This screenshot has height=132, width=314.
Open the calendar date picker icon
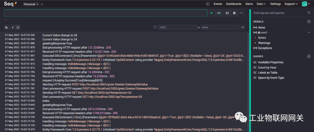155,27
